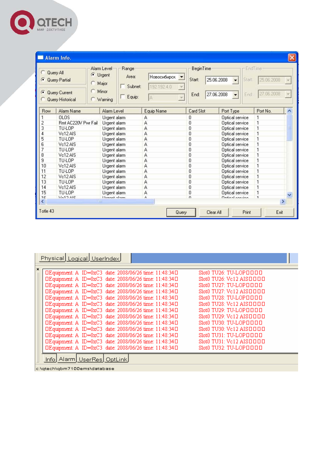Image resolution: width=325 pixels, height=461 pixels.
Task: Open the OptLink tab
Action: pyautogui.click(x=116, y=359)
